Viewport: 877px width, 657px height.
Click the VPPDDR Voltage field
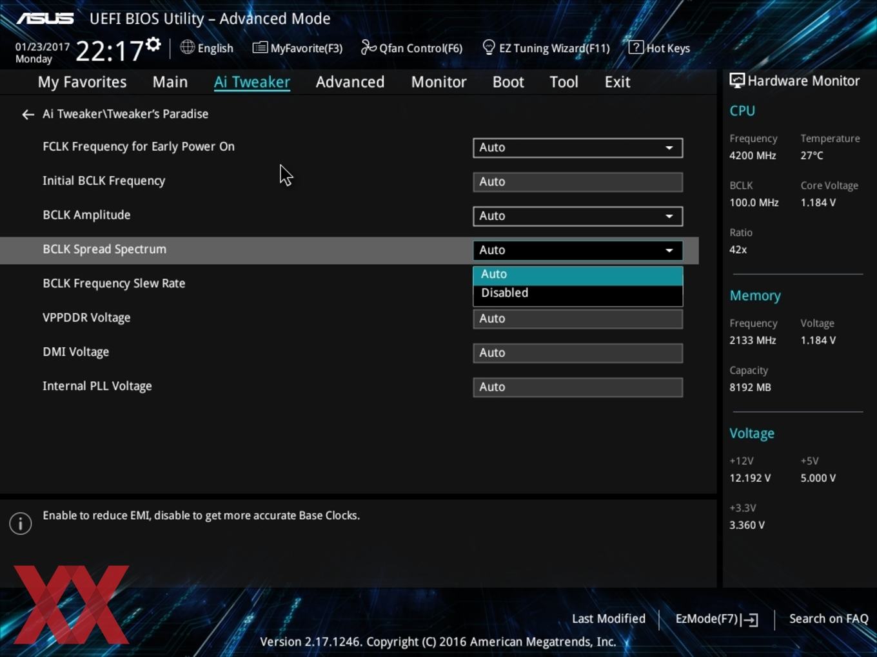[578, 318]
